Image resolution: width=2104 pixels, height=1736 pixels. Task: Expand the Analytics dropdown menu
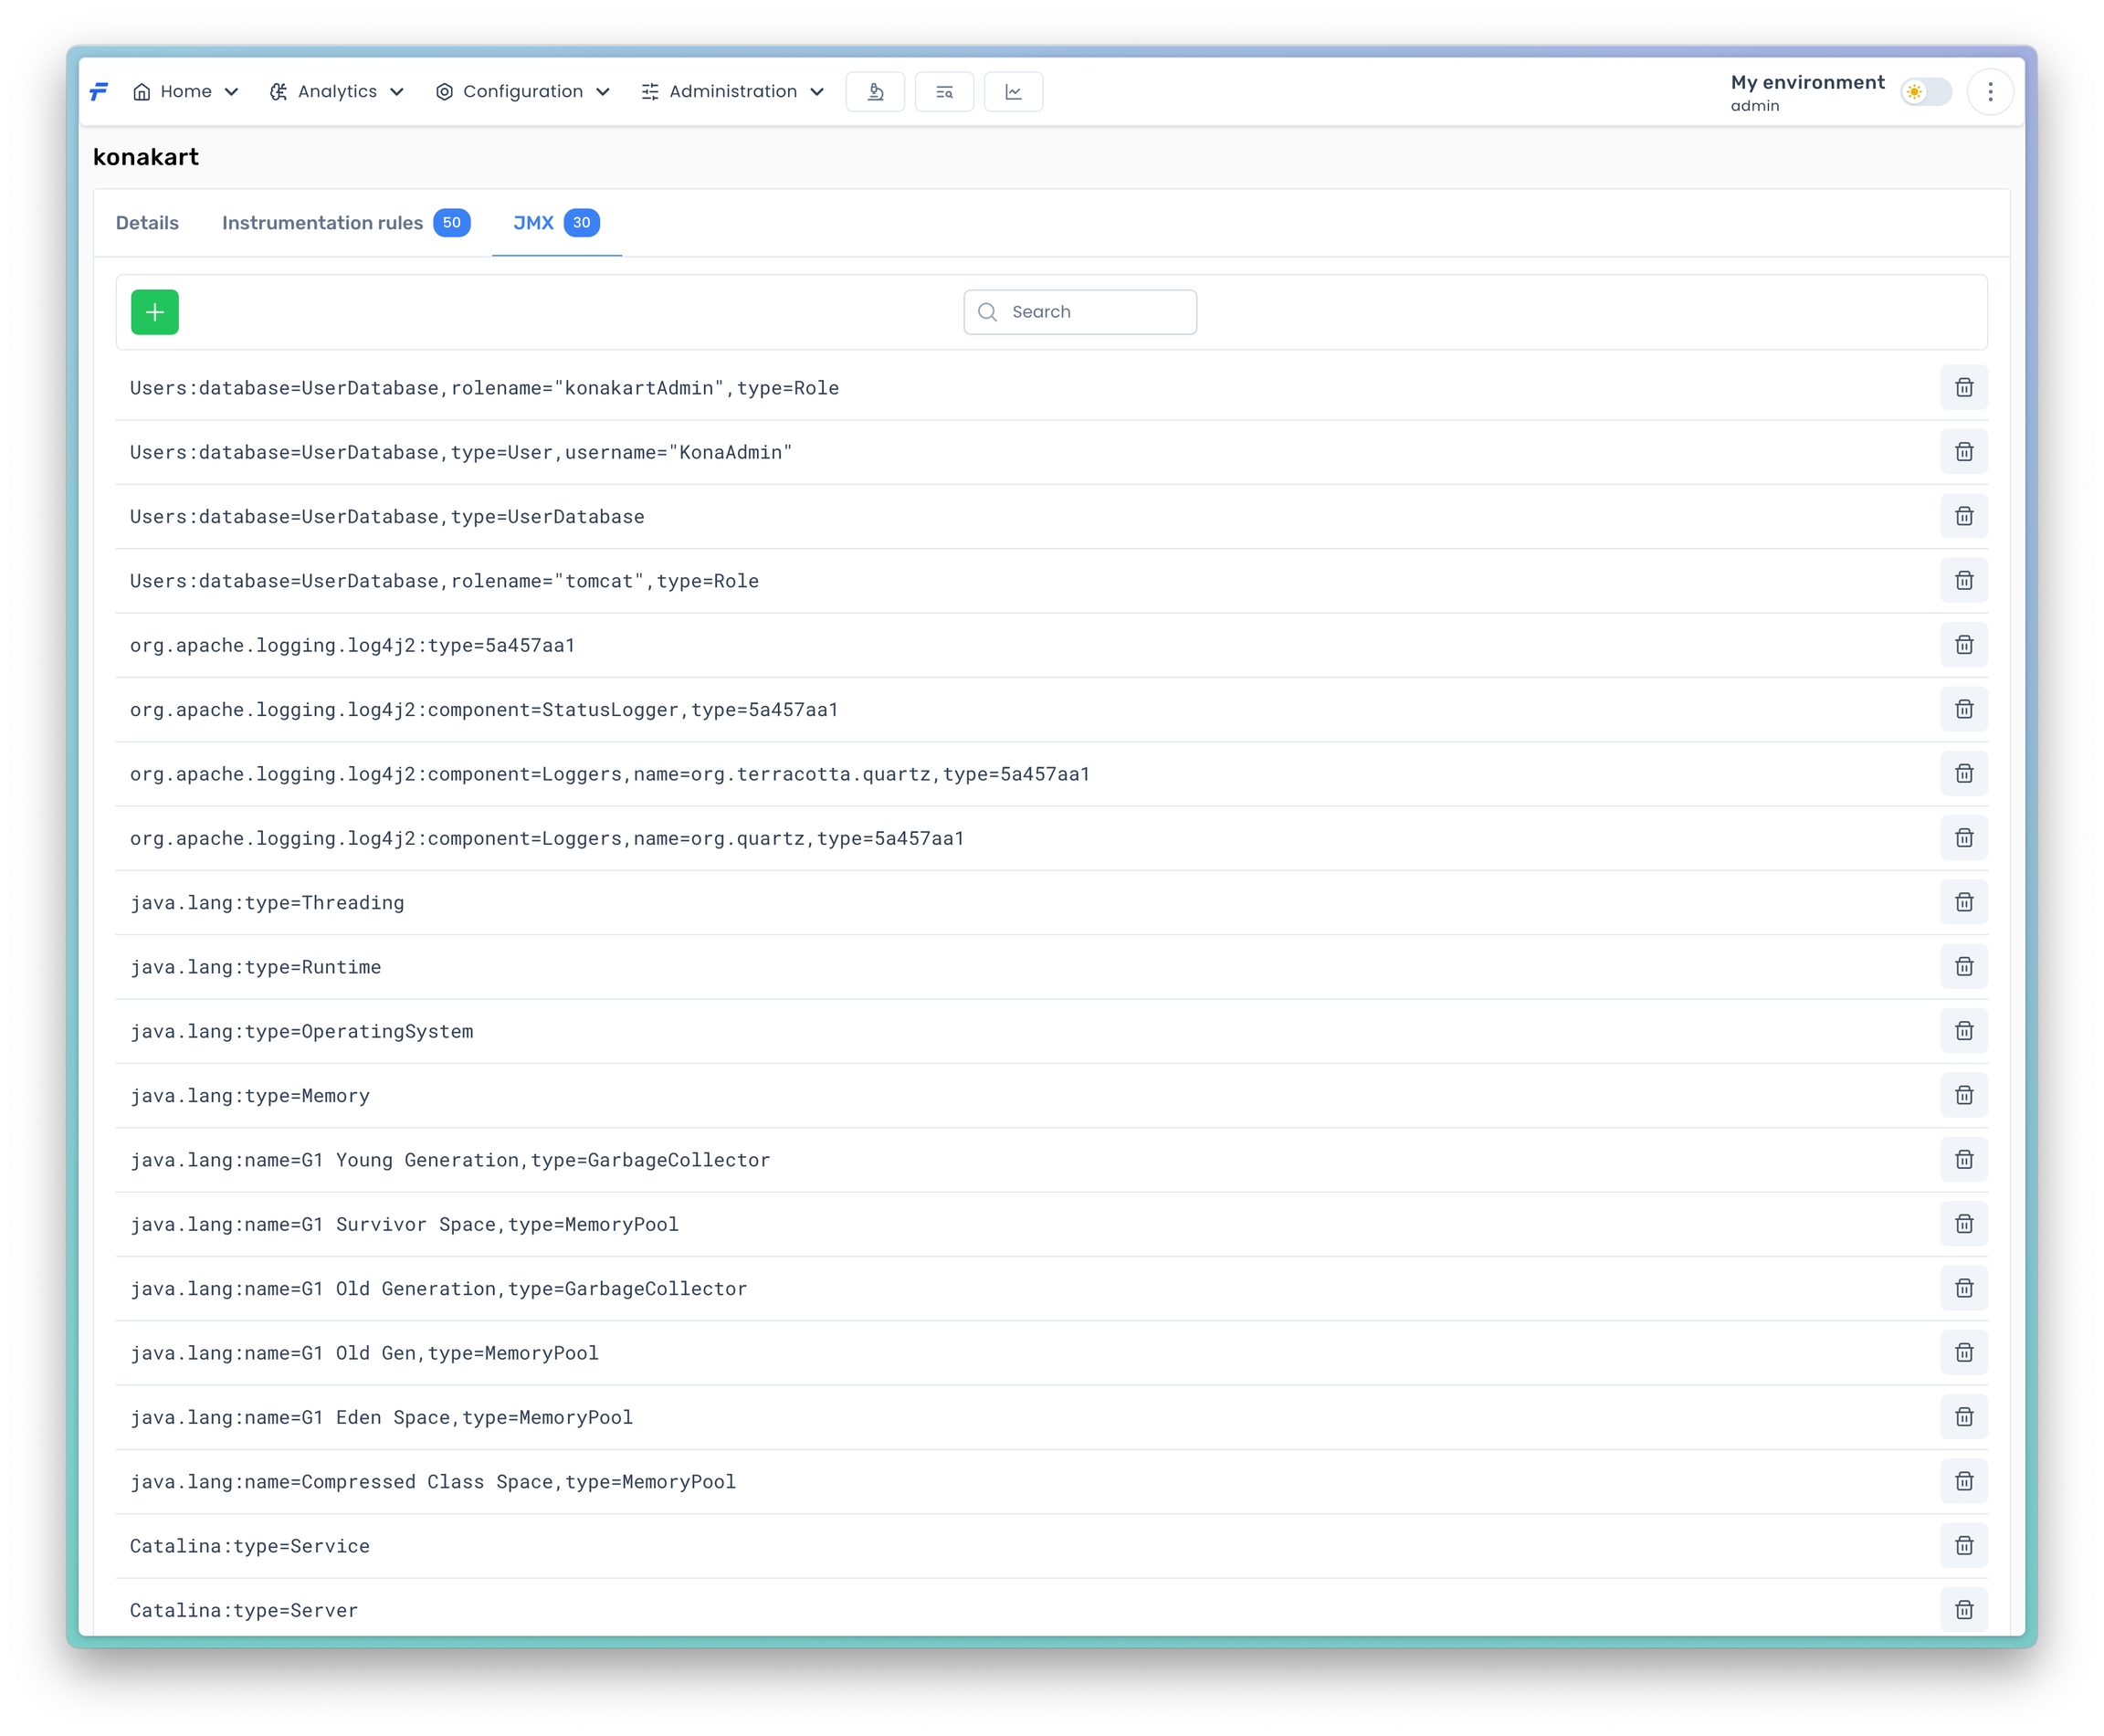(337, 92)
